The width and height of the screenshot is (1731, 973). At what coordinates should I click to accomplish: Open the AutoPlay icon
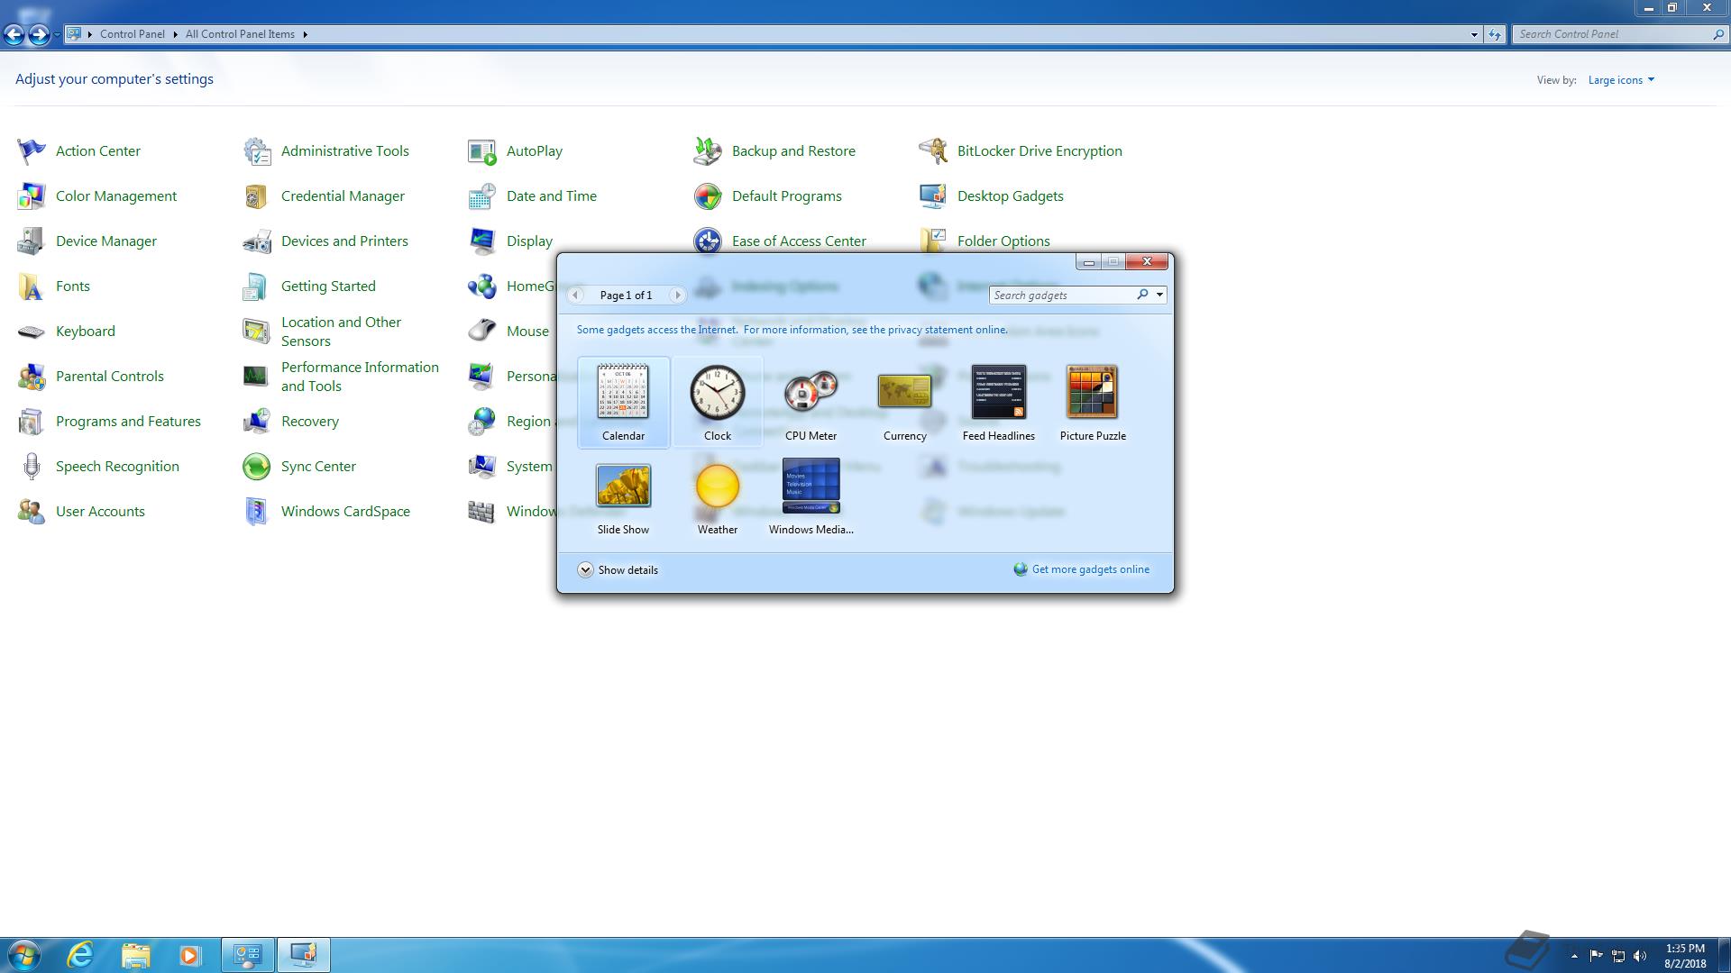(482, 151)
